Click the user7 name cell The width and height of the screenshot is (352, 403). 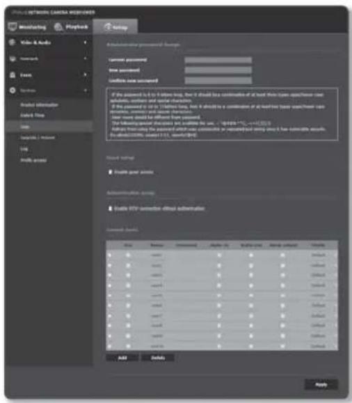click(157, 315)
